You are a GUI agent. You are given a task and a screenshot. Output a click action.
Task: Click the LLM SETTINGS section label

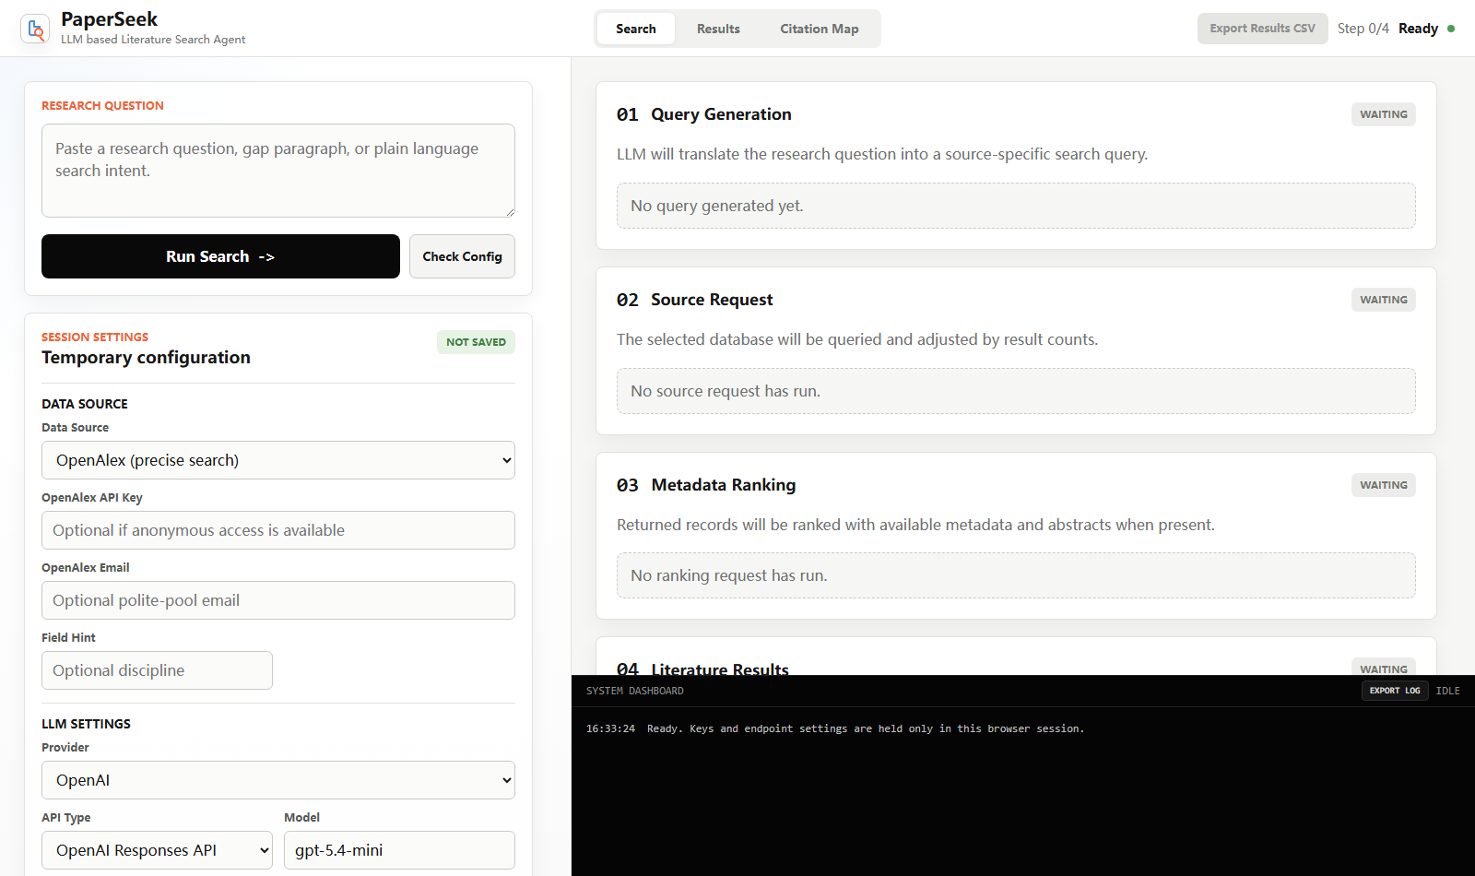click(x=86, y=724)
